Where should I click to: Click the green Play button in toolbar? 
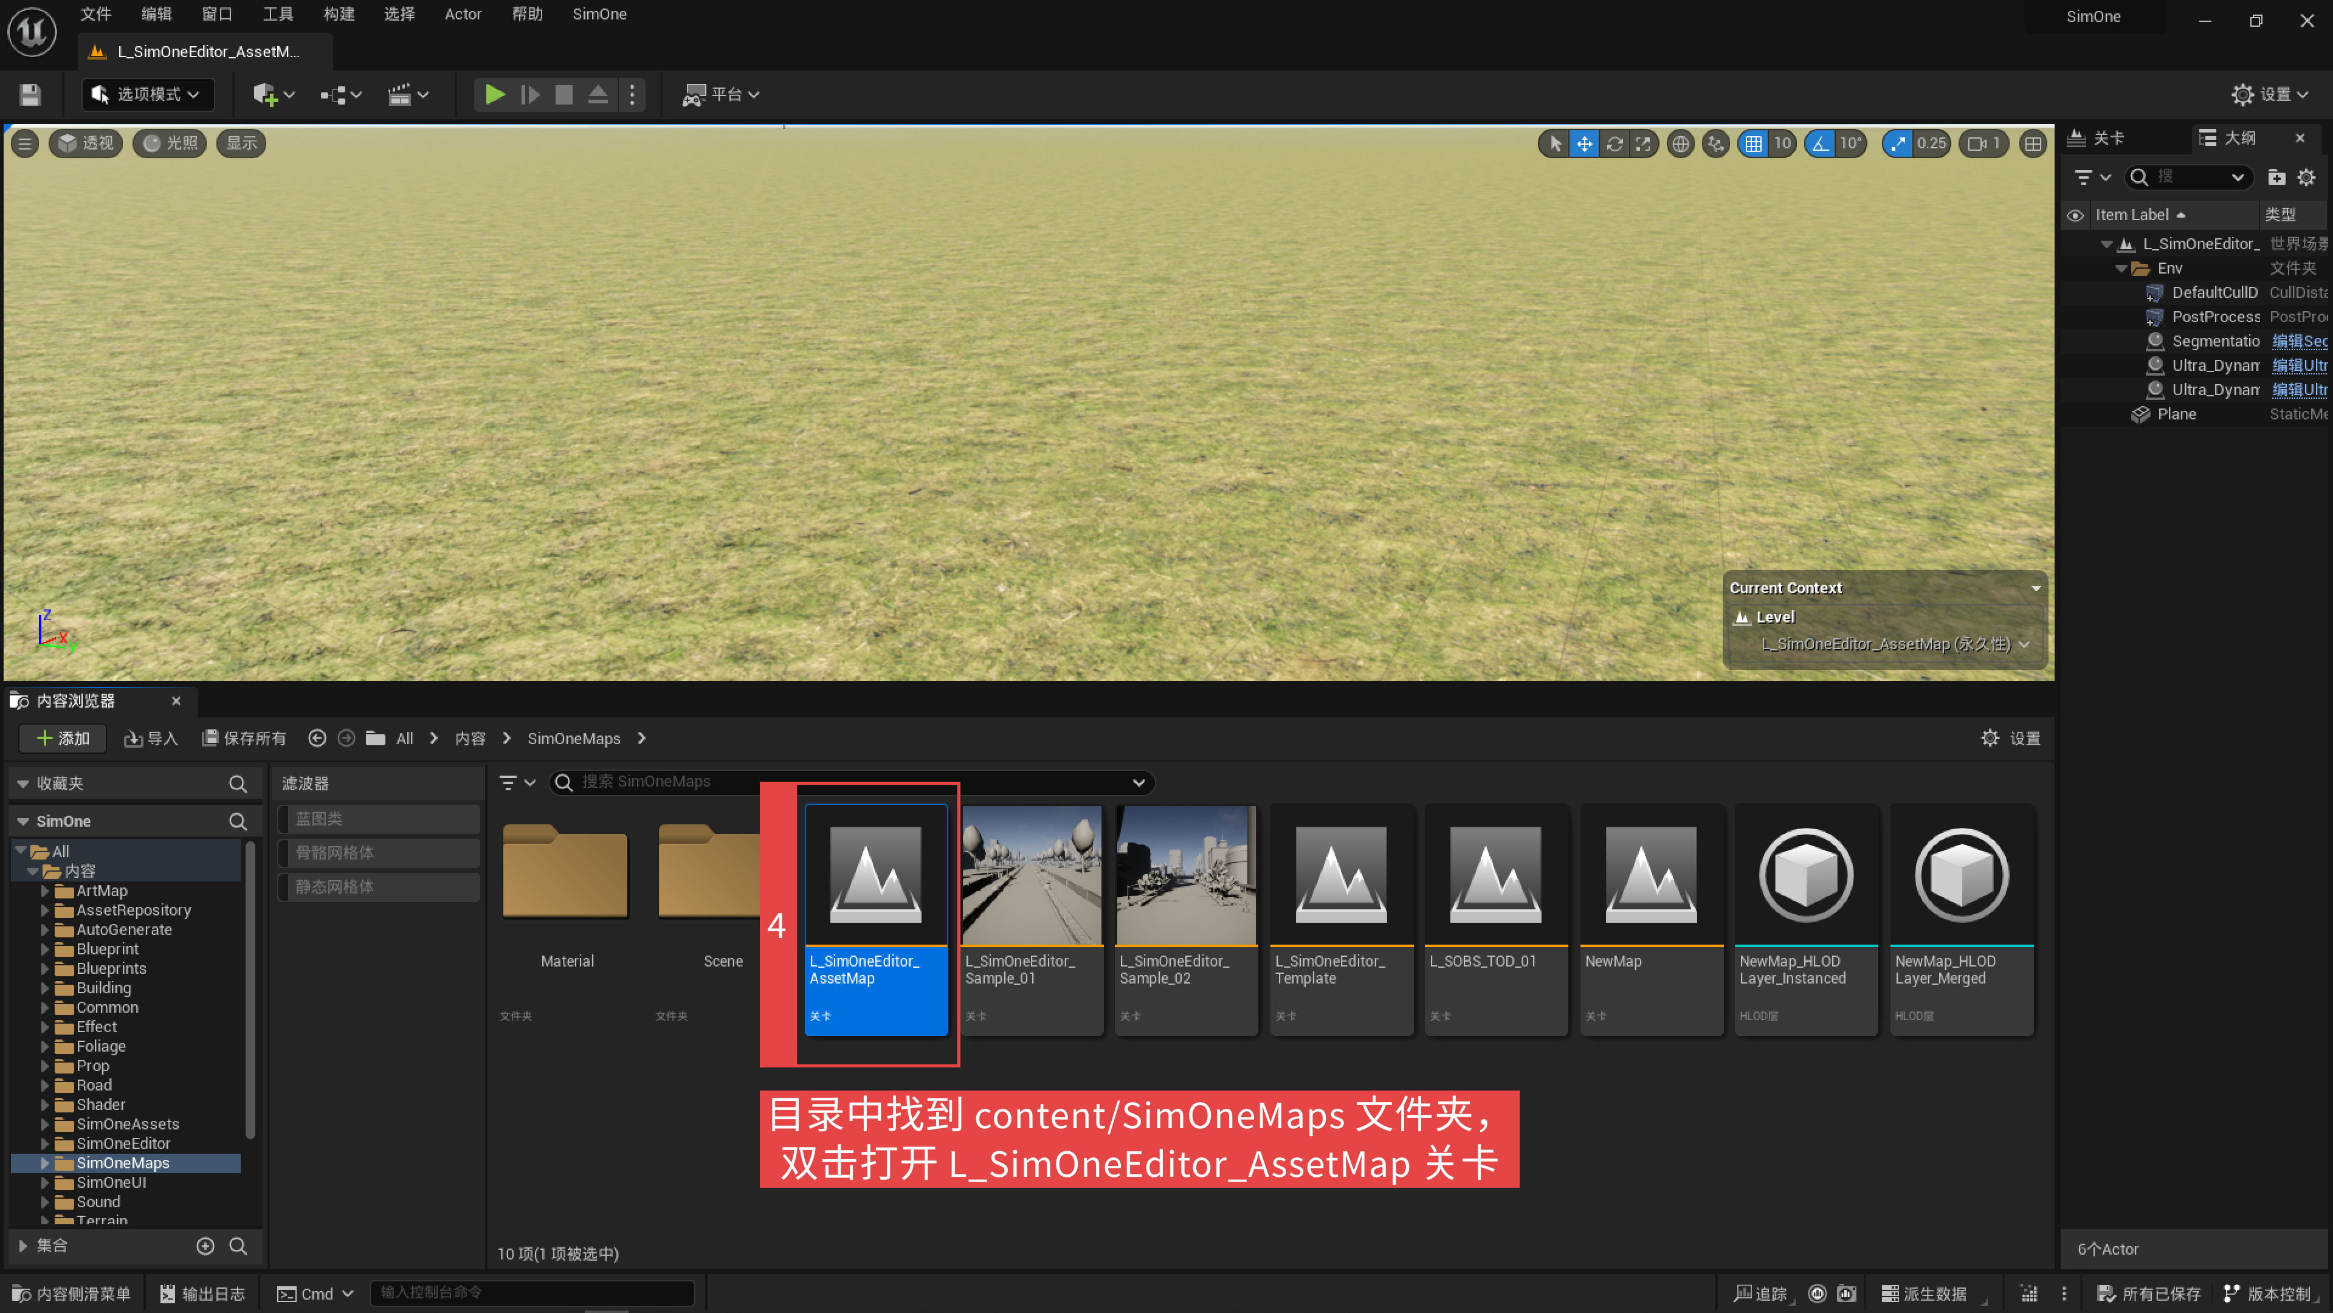(x=494, y=94)
